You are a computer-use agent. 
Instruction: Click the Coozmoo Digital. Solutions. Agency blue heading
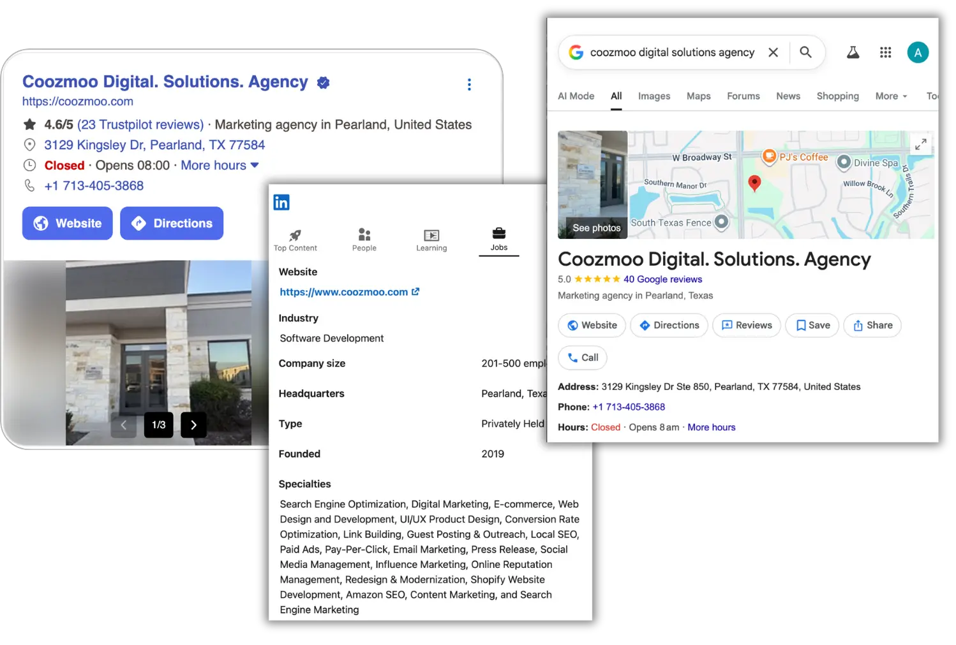point(165,82)
